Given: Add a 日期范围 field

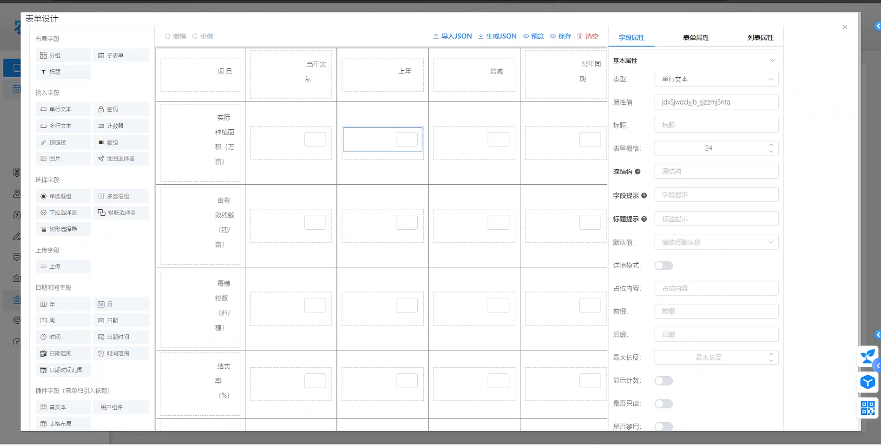Looking at the screenshot, I should pos(63,353).
